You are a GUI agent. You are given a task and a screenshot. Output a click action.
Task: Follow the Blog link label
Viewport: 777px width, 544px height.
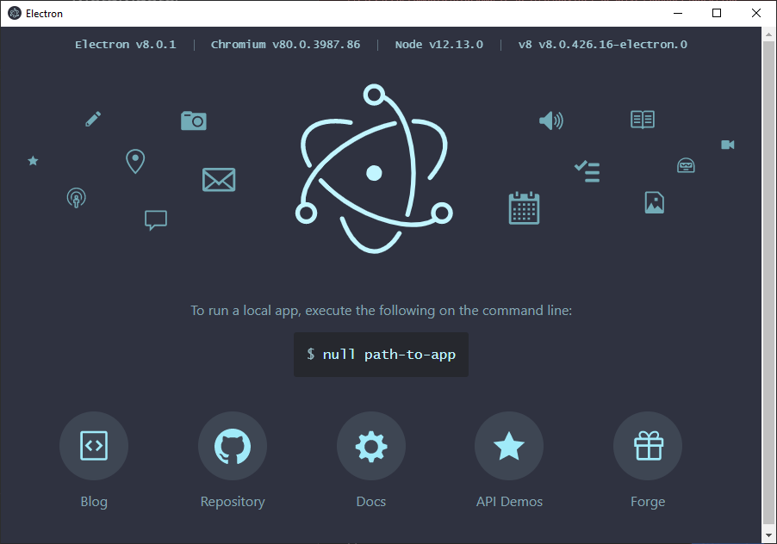point(94,502)
